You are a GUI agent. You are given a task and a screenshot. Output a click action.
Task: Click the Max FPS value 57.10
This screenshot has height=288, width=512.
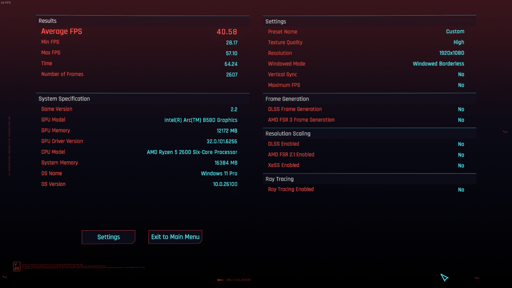(x=232, y=53)
